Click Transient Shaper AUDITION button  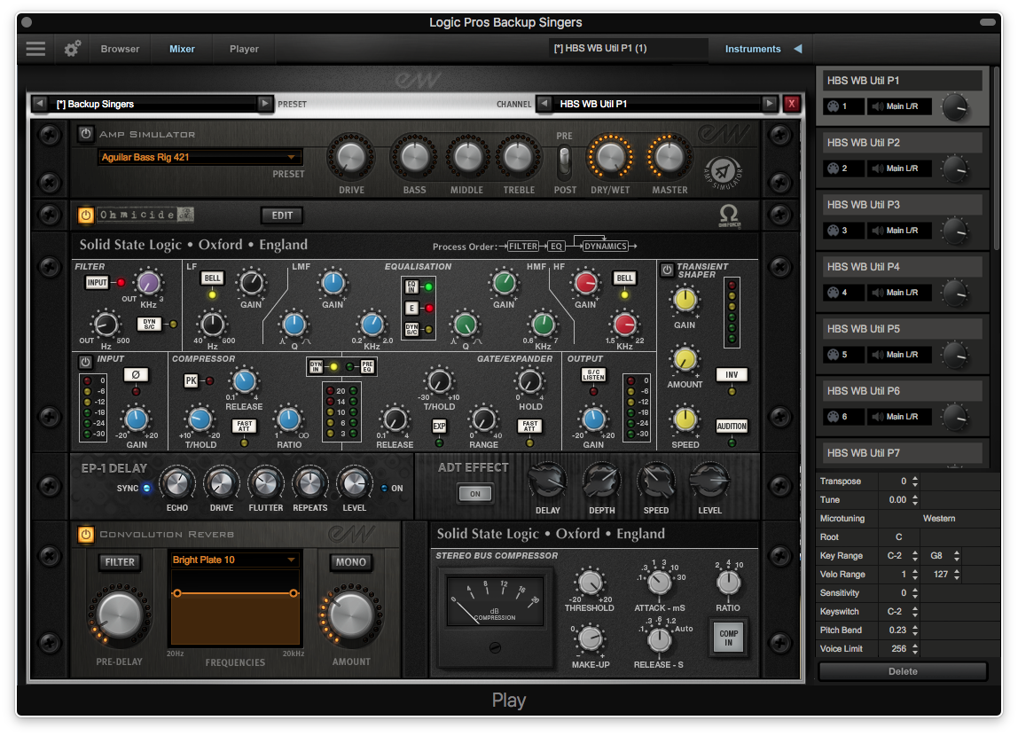[732, 426]
